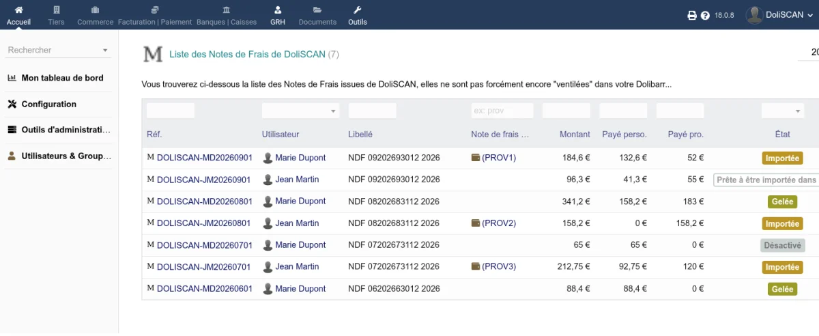Open the Outils menu
This screenshot has width=819, height=336.
pyautogui.click(x=357, y=15)
